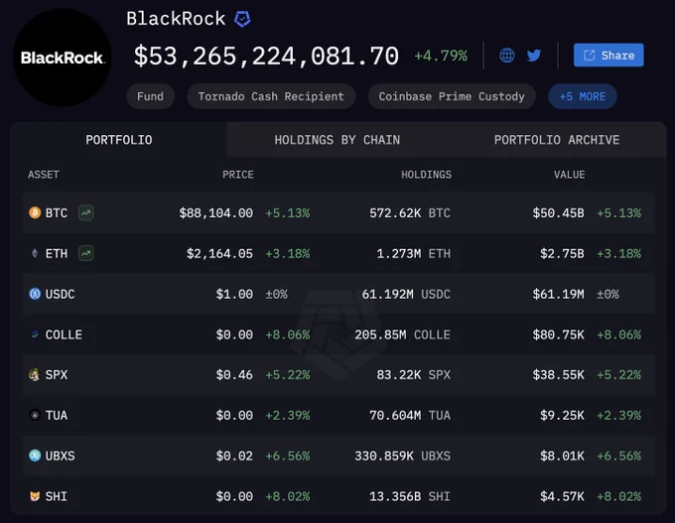Screen dimensions: 675x523
Task: Click the TUA token icon
Action: click(35, 415)
